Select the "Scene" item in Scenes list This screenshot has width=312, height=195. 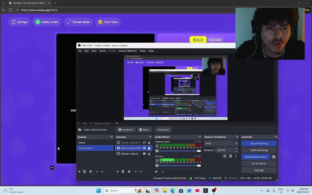pos(95,142)
